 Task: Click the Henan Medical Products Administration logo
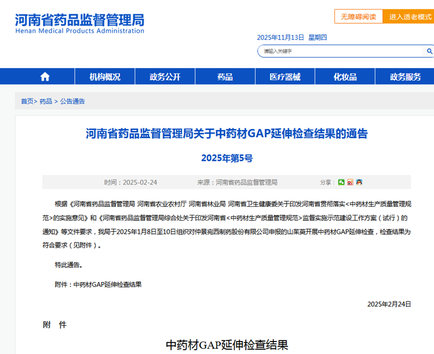click(80, 24)
